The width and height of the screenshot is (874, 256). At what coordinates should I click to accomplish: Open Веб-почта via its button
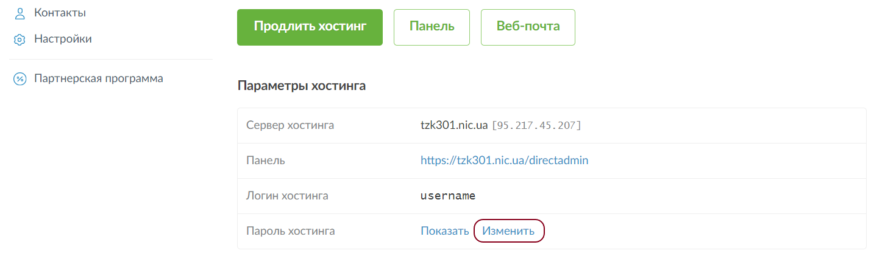point(528,27)
